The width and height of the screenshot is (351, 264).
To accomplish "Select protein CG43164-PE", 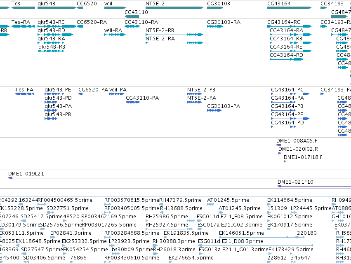I will [290, 119].
